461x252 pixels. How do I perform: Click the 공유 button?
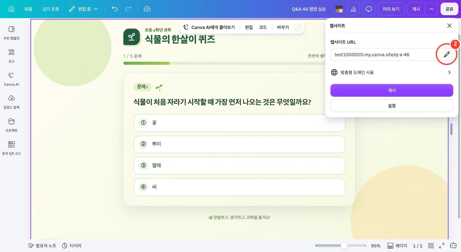[x=449, y=9]
